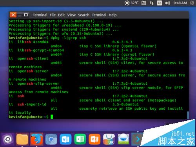
Task: Click 'Setting up ssh-import-id' output line
Action: point(56,21)
